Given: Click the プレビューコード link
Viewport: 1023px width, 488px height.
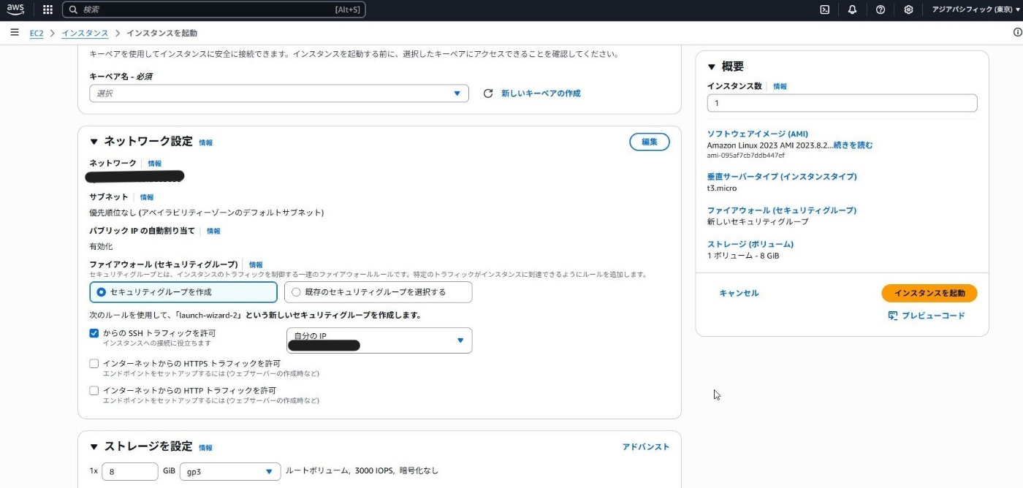Looking at the screenshot, I should [x=933, y=316].
